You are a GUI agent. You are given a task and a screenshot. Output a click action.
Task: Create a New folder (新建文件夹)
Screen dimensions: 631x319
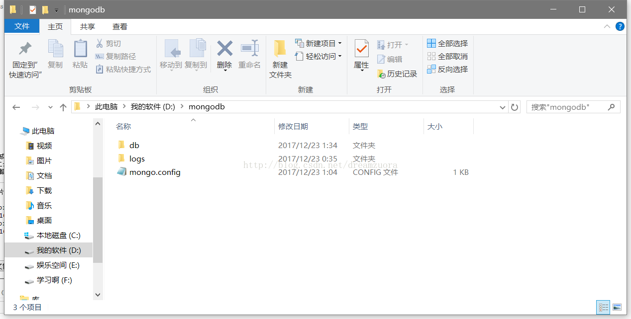click(x=280, y=59)
